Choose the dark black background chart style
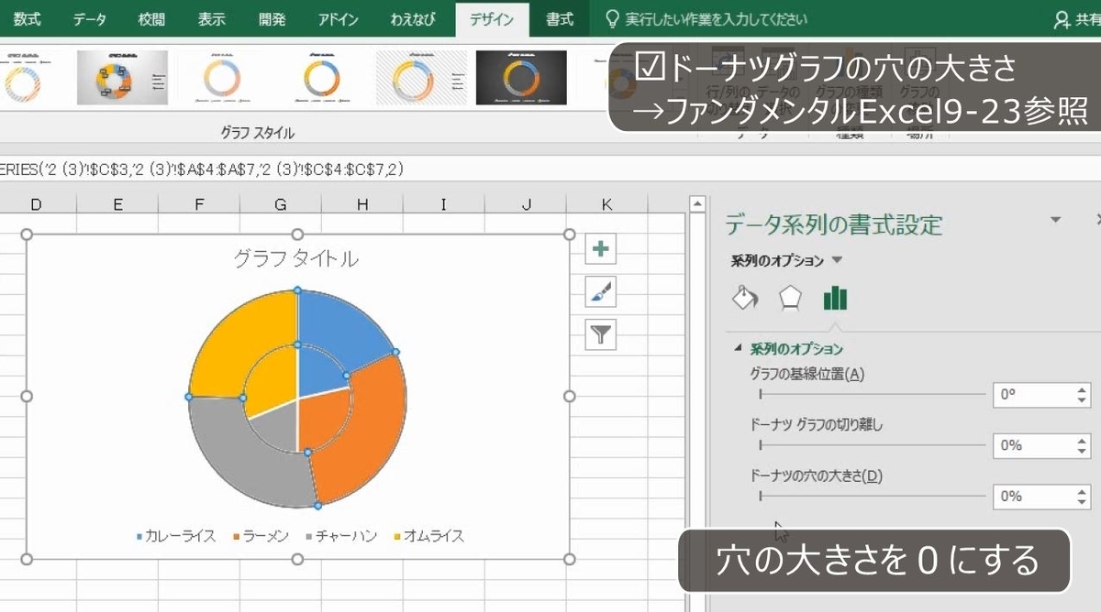The height and width of the screenshot is (612, 1101). point(520,78)
